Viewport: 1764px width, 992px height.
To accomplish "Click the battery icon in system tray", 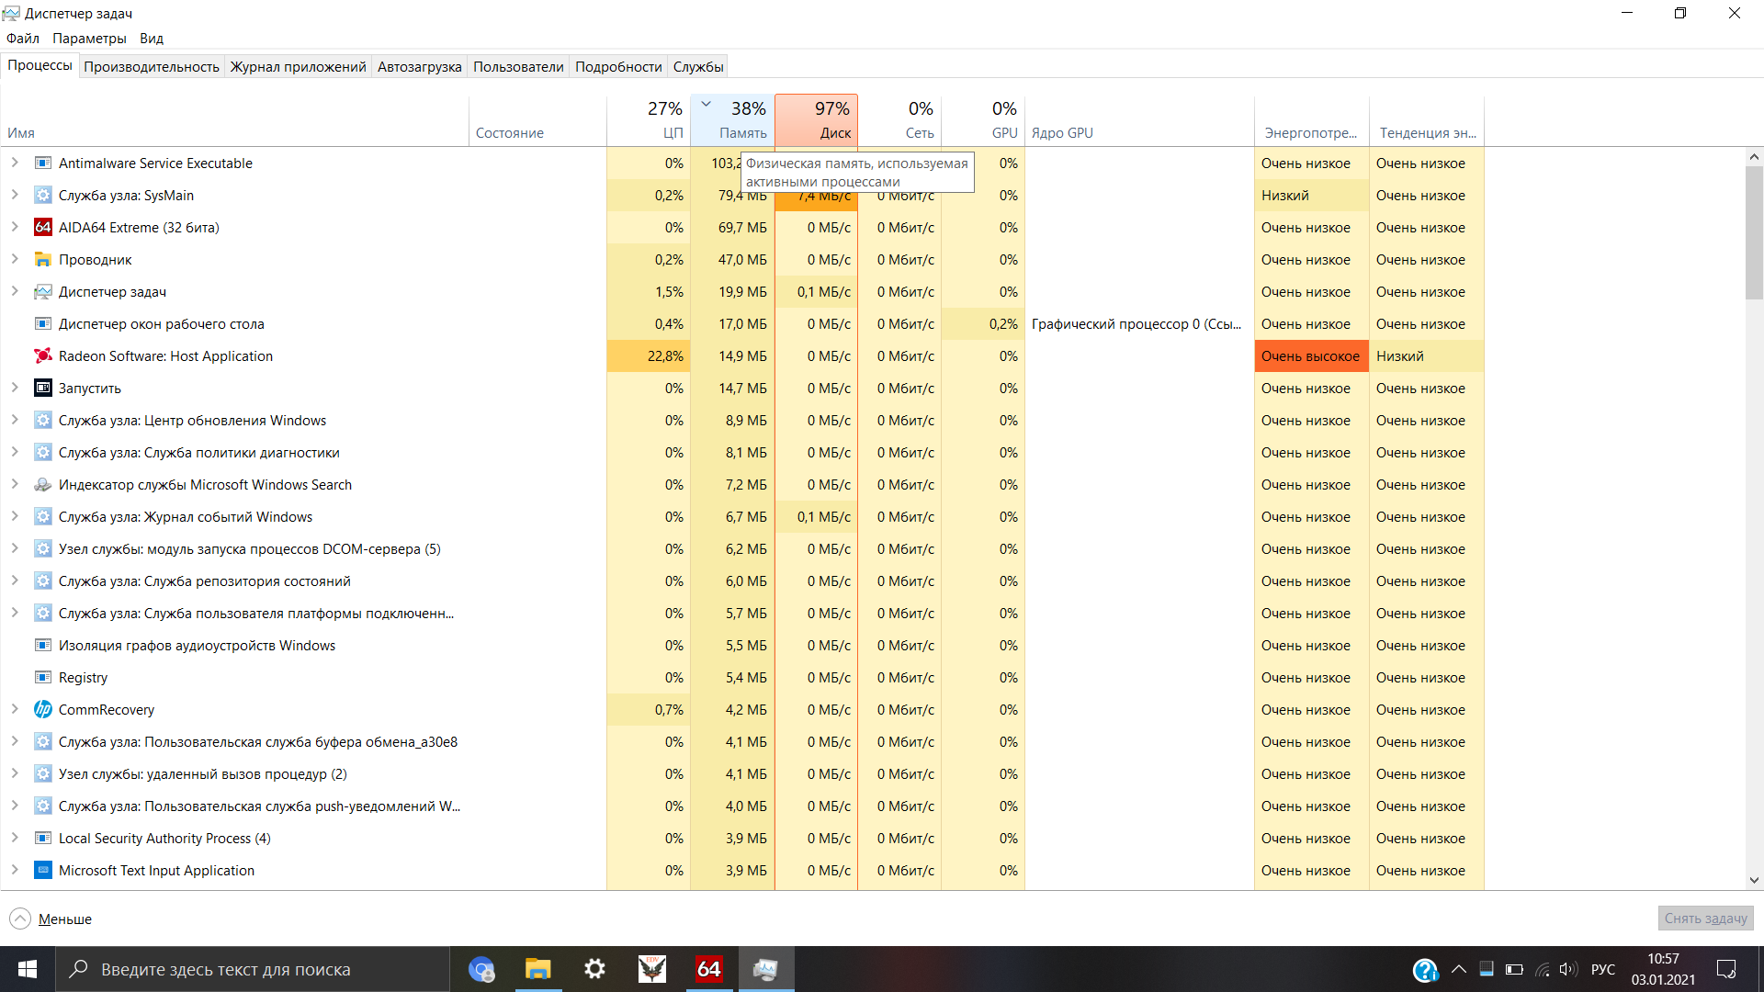I will [1514, 969].
